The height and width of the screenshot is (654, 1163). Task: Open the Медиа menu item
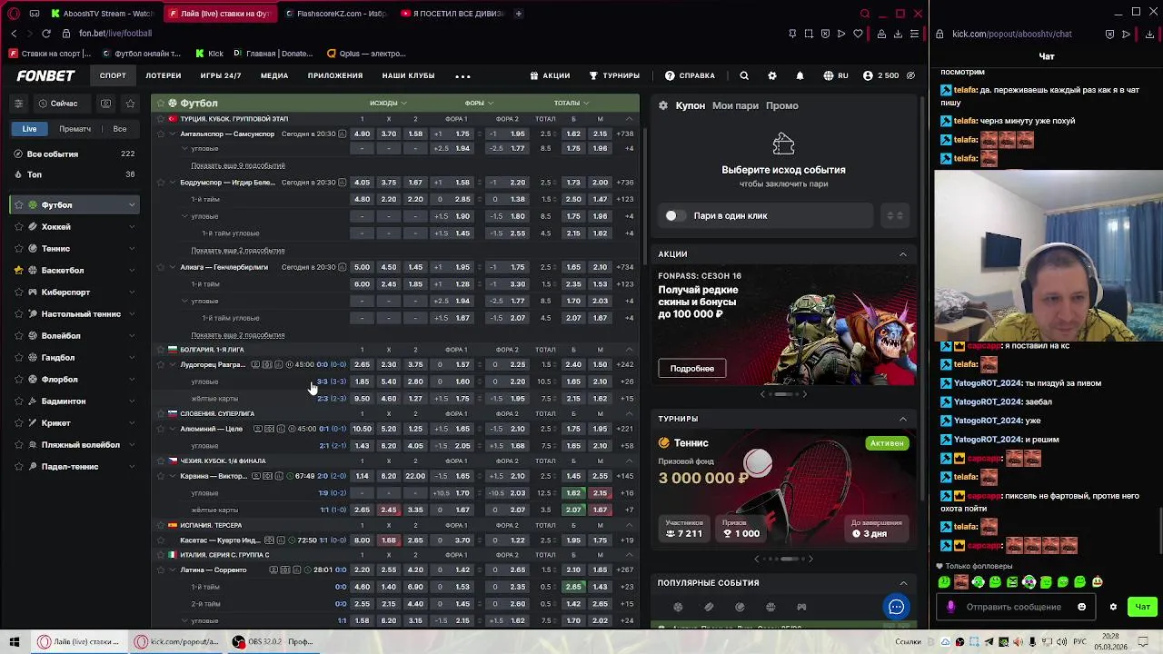point(274,75)
